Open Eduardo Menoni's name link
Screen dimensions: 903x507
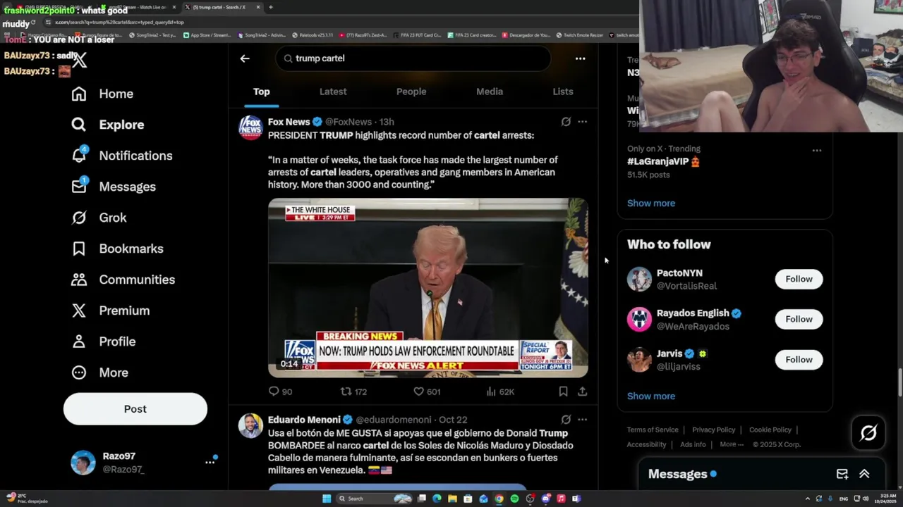(x=304, y=420)
